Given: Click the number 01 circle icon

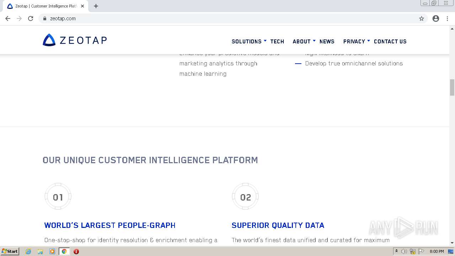Looking at the screenshot, I should pos(58,197).
